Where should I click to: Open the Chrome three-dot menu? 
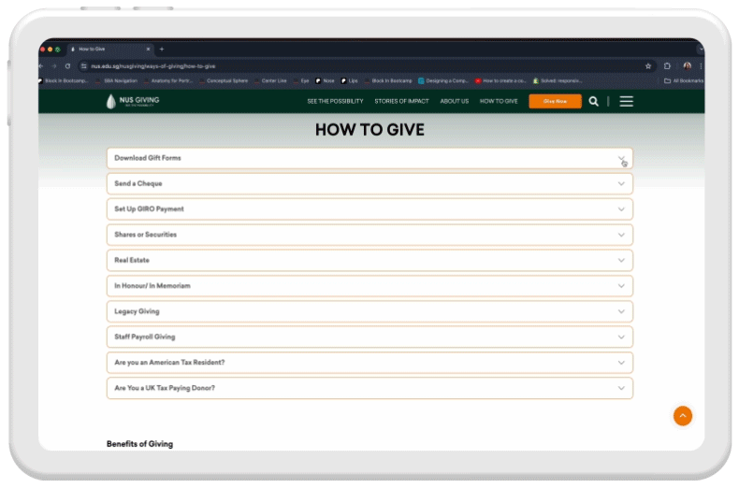click(701, 66)
